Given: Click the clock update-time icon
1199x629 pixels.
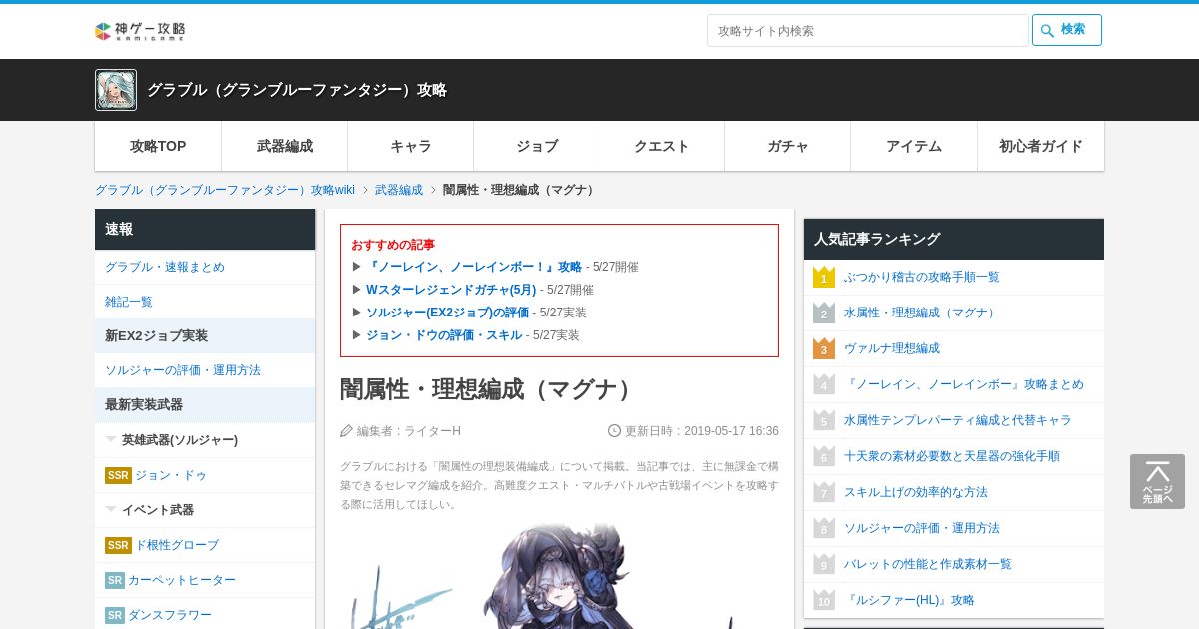Looking at the screenshot, I should point(614,430).
